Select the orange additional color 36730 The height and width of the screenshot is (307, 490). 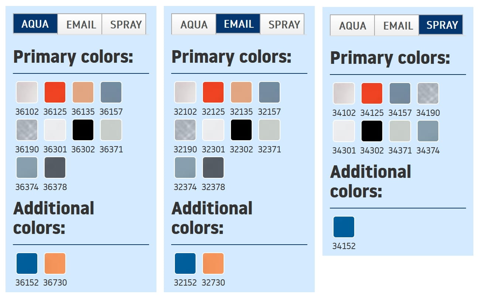(55, 263)
